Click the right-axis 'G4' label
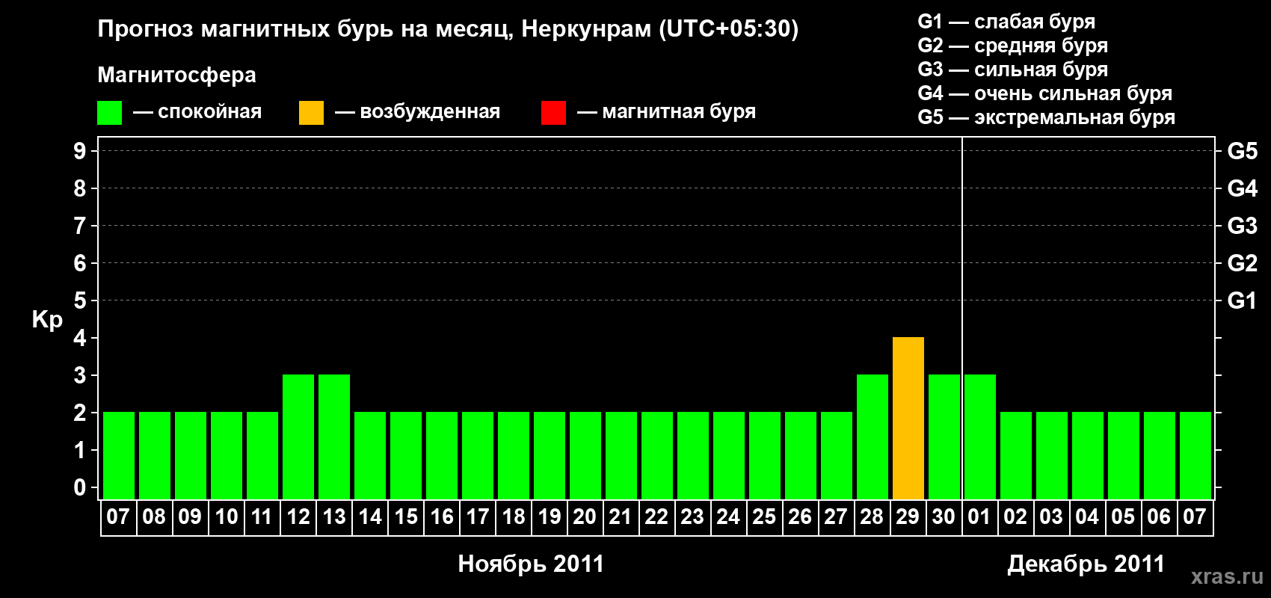 [1242, 188]
